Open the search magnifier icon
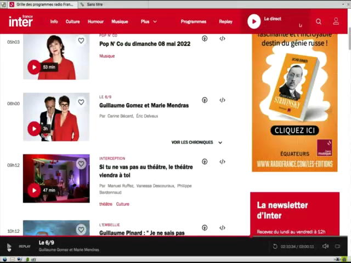The image size is (351, 263). (x=319, y=21)
